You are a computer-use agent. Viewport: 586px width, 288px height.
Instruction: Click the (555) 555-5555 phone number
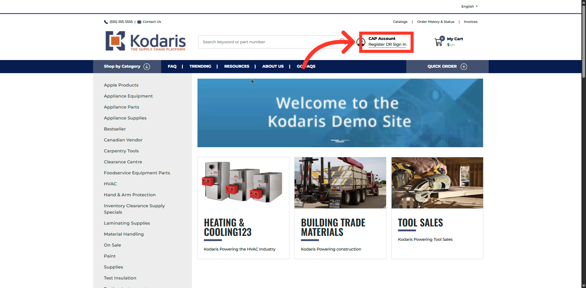[121, 22]
